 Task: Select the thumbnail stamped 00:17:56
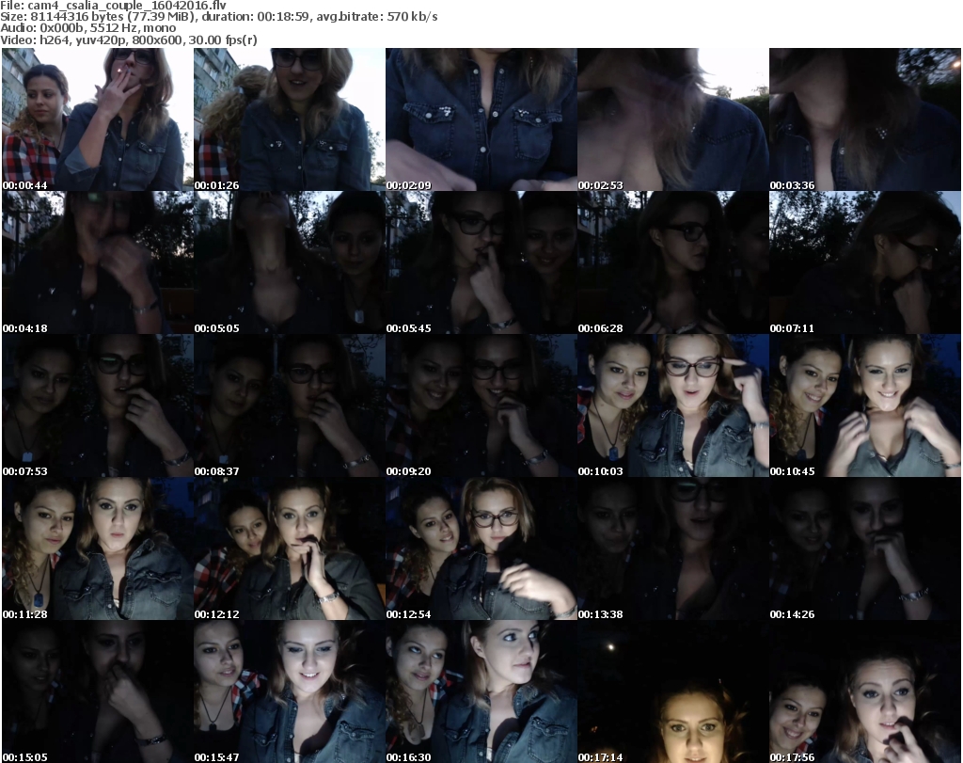(865, 691)
